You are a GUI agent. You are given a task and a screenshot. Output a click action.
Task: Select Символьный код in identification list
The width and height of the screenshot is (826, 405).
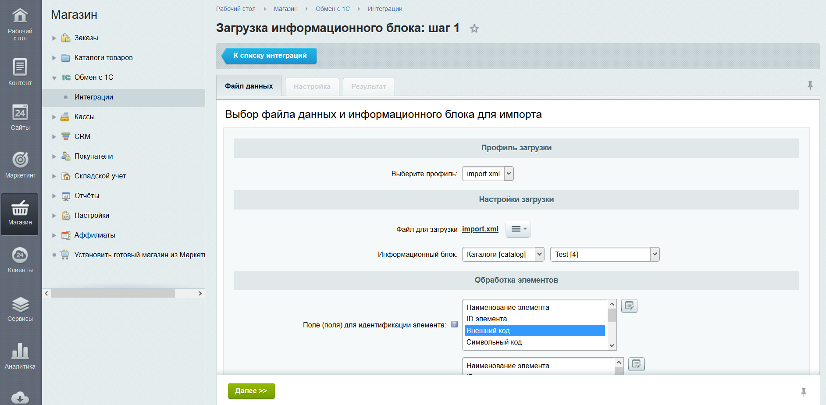click(x=494, y=342)
